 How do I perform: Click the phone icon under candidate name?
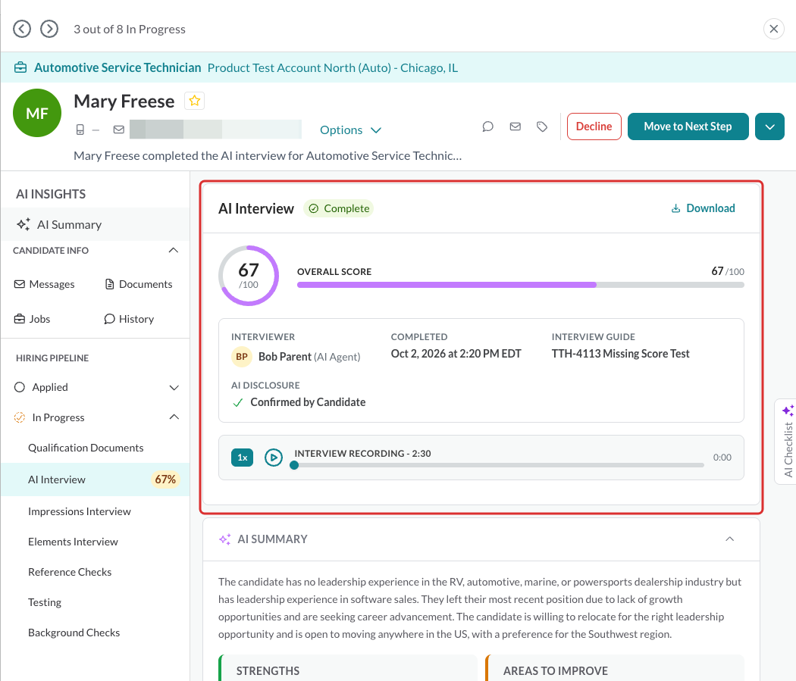(80, 130)
